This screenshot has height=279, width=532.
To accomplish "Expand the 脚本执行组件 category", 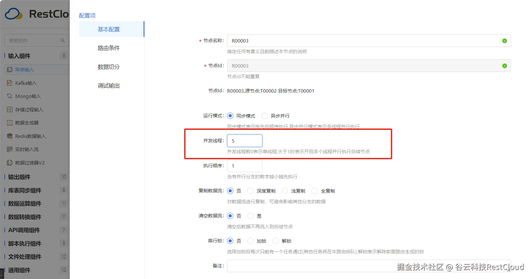I will (x=25, y=243).
